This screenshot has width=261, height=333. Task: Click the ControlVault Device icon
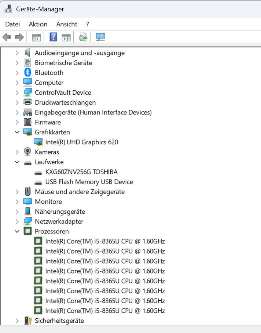tap(27, 93)
